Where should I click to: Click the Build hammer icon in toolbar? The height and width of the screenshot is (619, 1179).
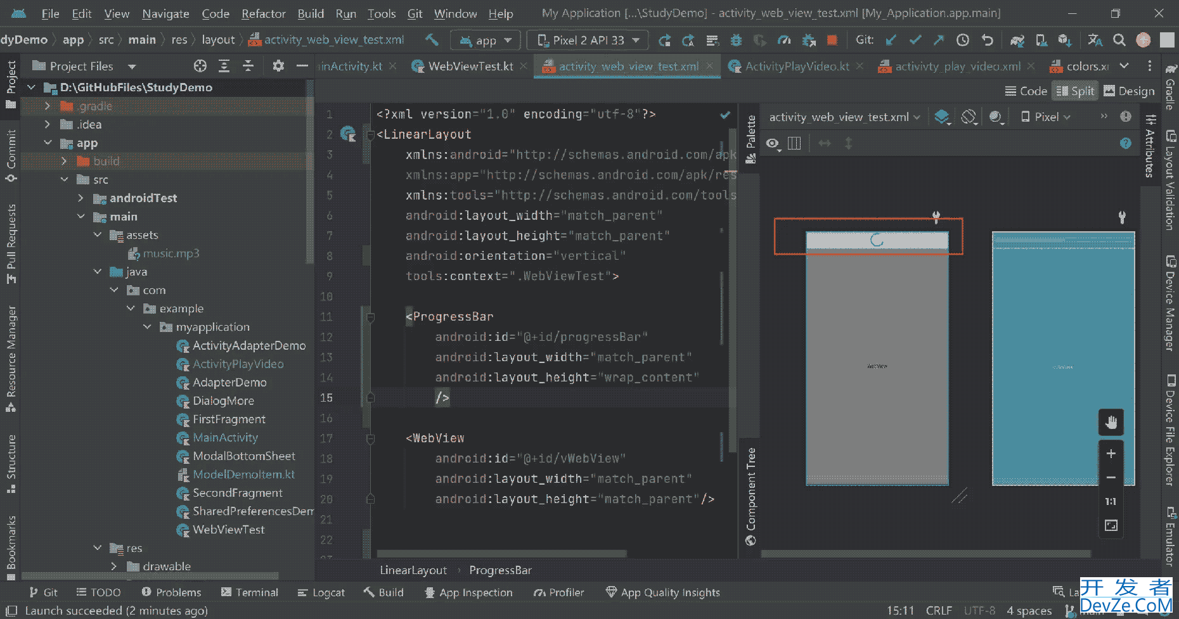[x=432, y=40]
